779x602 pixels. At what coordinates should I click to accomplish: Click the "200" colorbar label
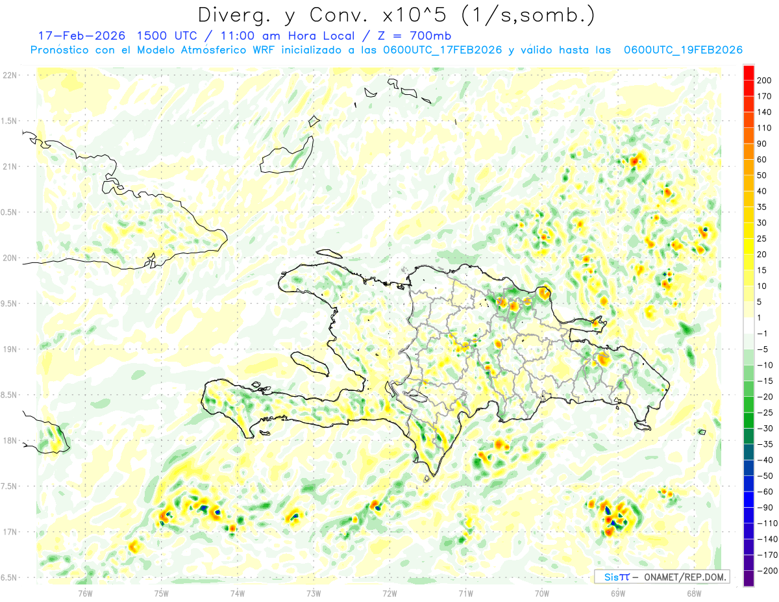click(x=764, y=81)
